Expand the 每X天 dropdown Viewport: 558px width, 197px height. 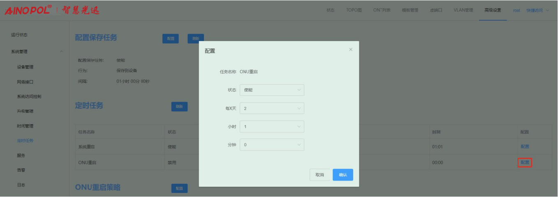click(x=271, y=108)
